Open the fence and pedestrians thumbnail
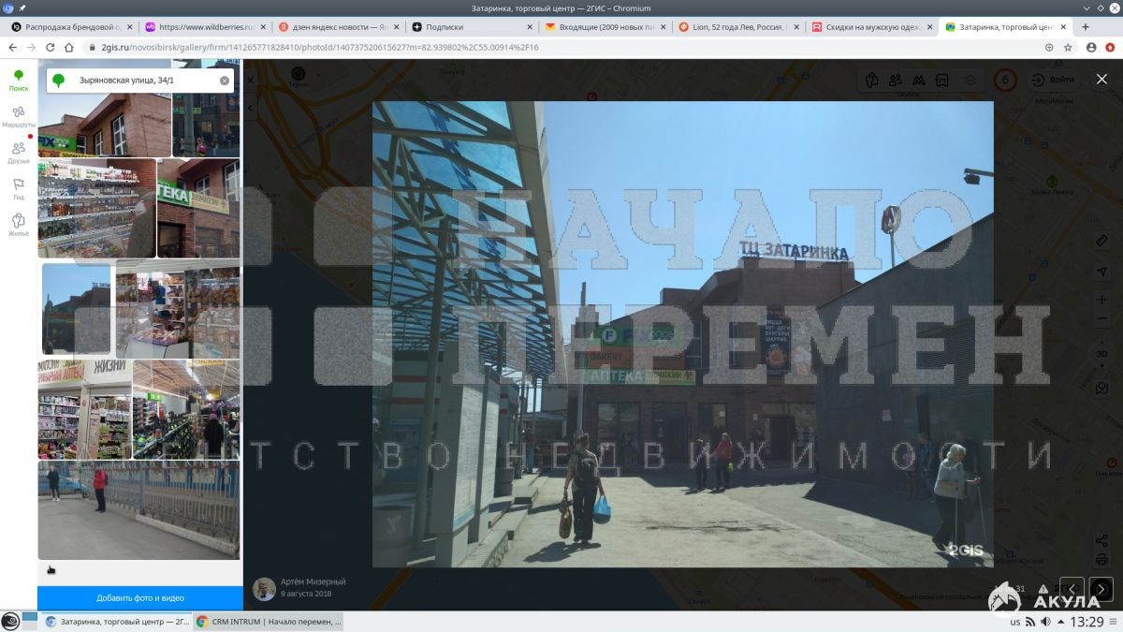1123x632 pixels. pos(139,510)
